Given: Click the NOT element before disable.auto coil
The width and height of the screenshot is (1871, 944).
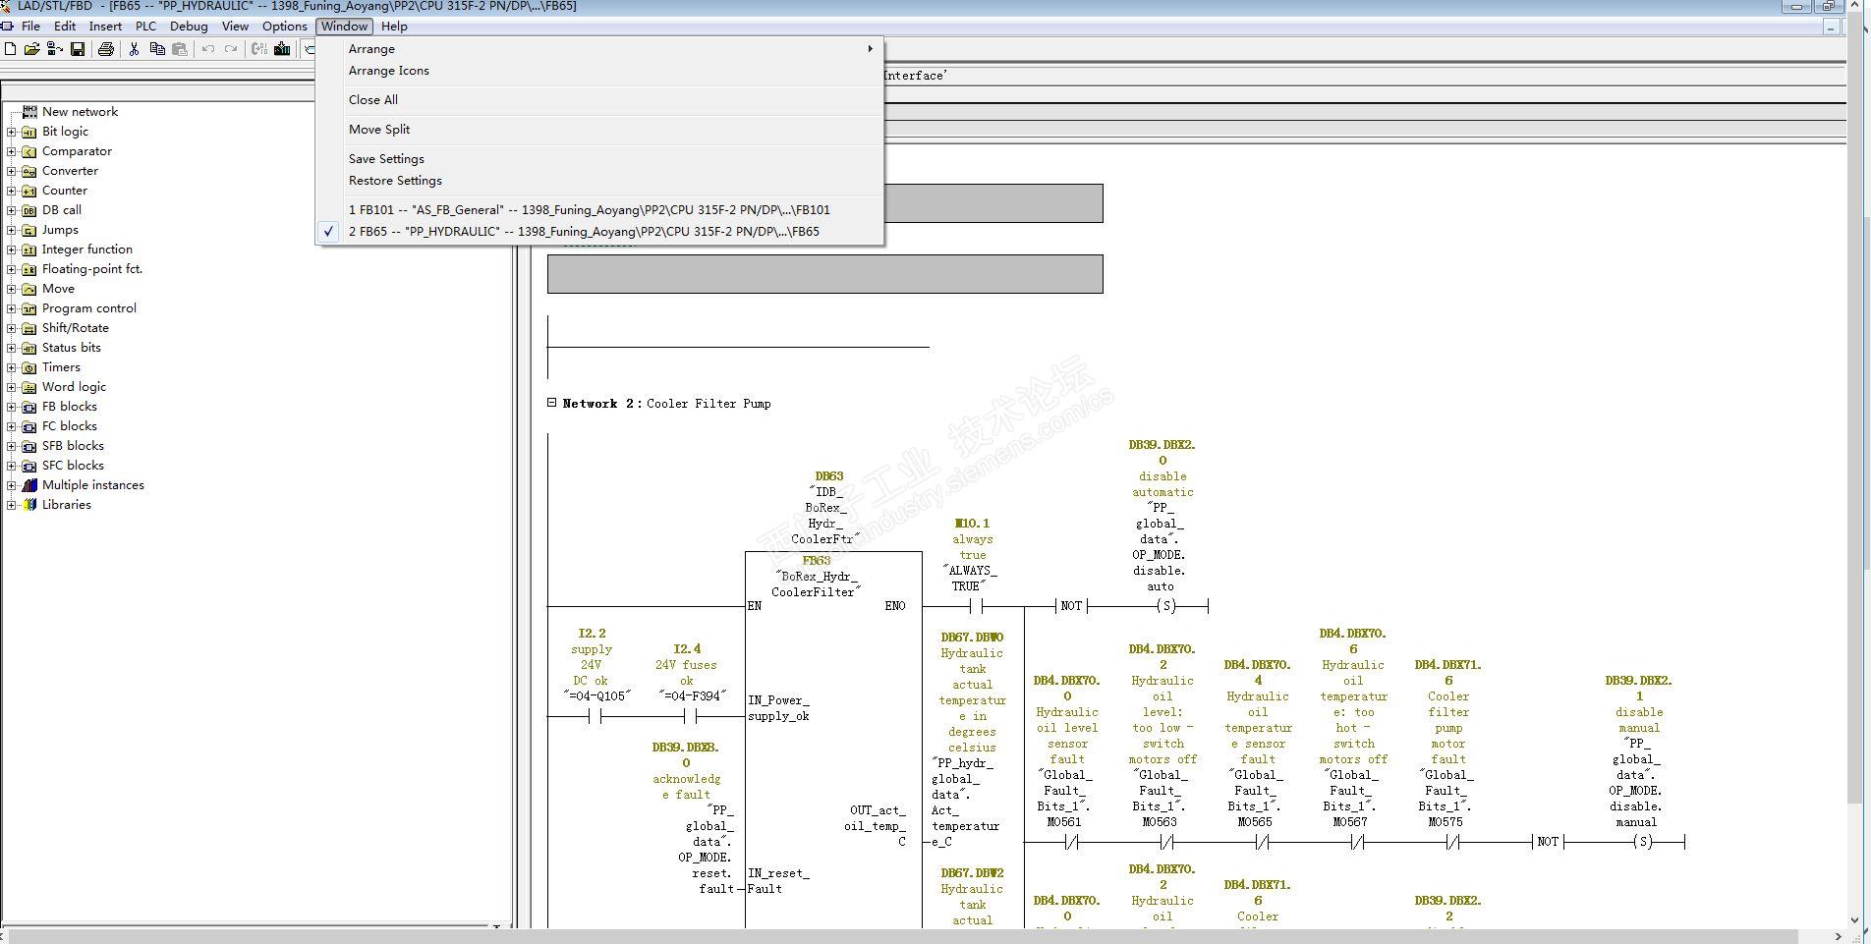Looking at the screenshot, I should pos(1071,606).
